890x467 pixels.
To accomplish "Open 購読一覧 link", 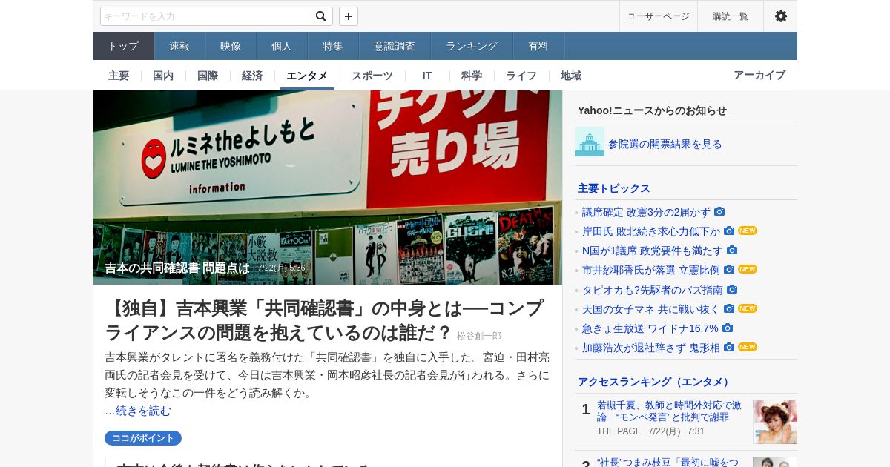I will pos(731,16).
